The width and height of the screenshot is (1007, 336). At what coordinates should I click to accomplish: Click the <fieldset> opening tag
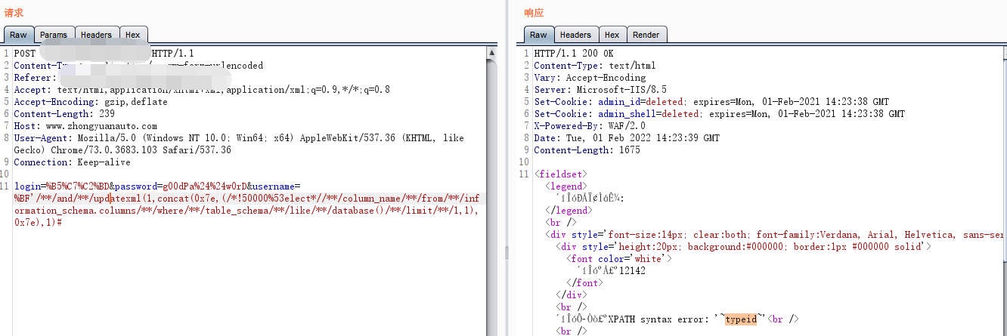tap(560, 174)
